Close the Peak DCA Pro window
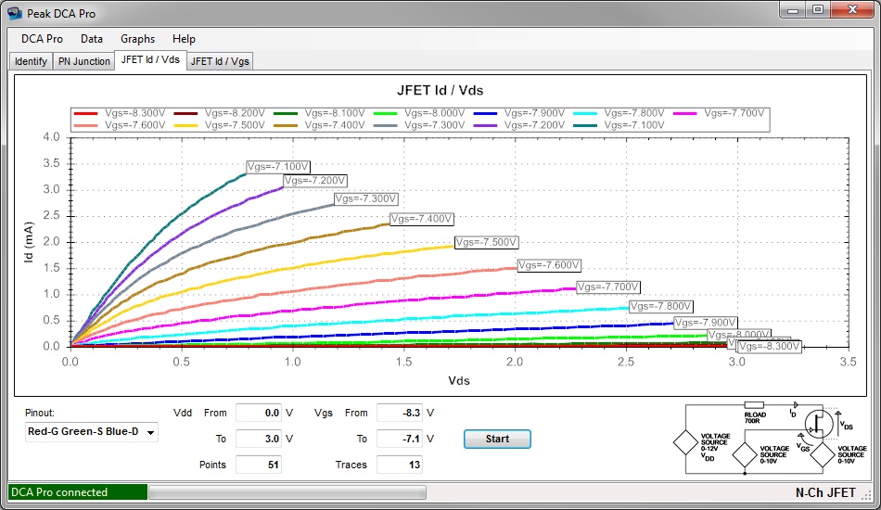 click(851, 10)
